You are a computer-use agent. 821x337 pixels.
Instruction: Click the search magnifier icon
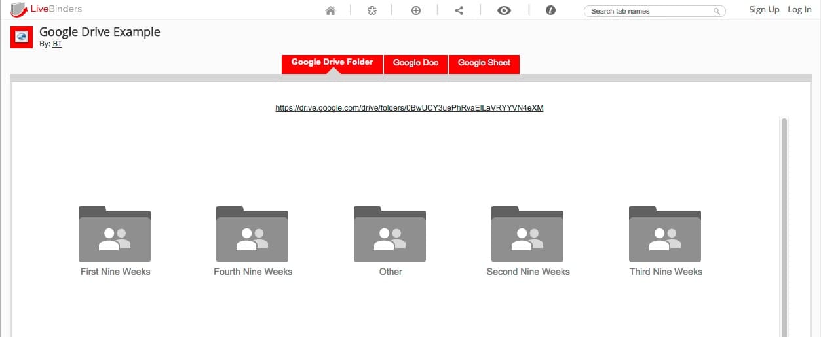click(717, 11)
